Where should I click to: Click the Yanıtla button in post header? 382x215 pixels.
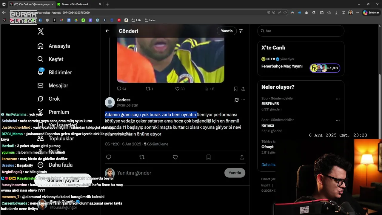coord(227,31)
